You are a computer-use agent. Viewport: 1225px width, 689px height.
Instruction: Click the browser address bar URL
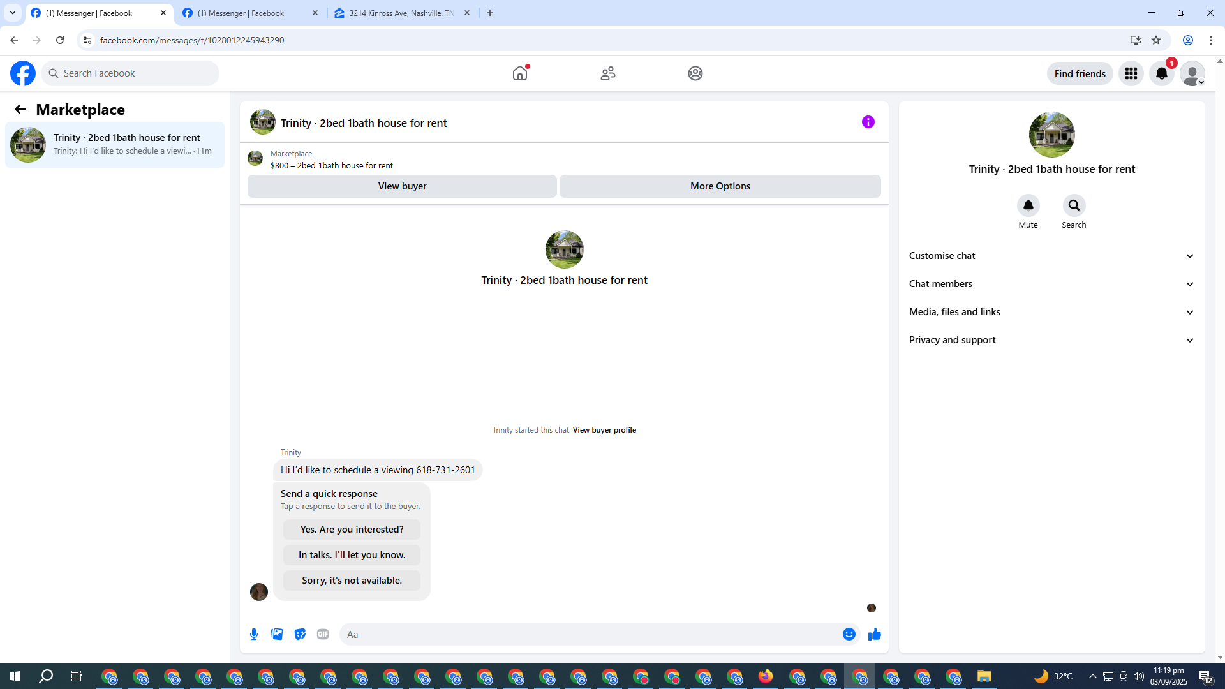(192, 40)
